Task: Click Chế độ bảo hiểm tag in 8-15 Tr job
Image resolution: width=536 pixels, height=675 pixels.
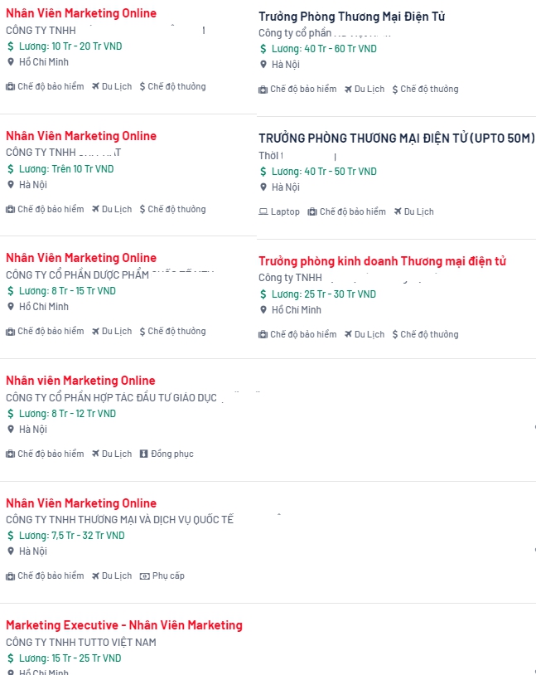Action: point(45,331)
